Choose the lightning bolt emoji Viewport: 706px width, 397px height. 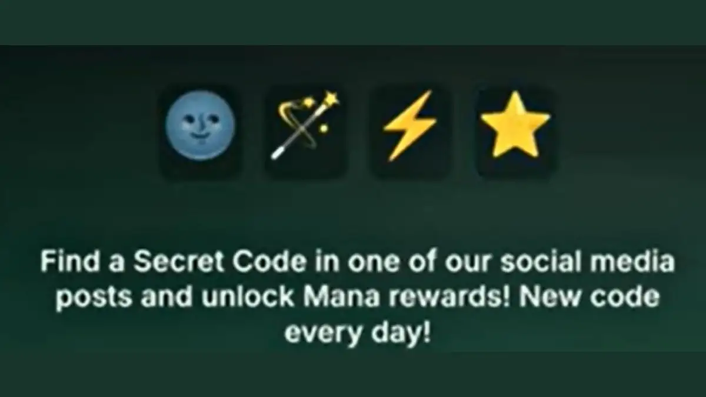[x=410, y=126]
